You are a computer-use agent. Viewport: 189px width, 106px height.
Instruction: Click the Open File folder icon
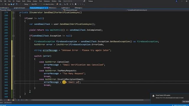(9, 4)
